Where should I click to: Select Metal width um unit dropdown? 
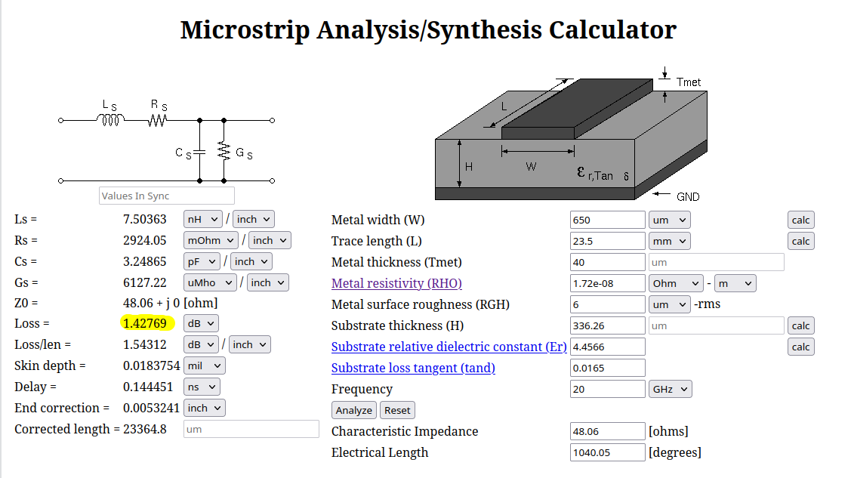(669, 220)
